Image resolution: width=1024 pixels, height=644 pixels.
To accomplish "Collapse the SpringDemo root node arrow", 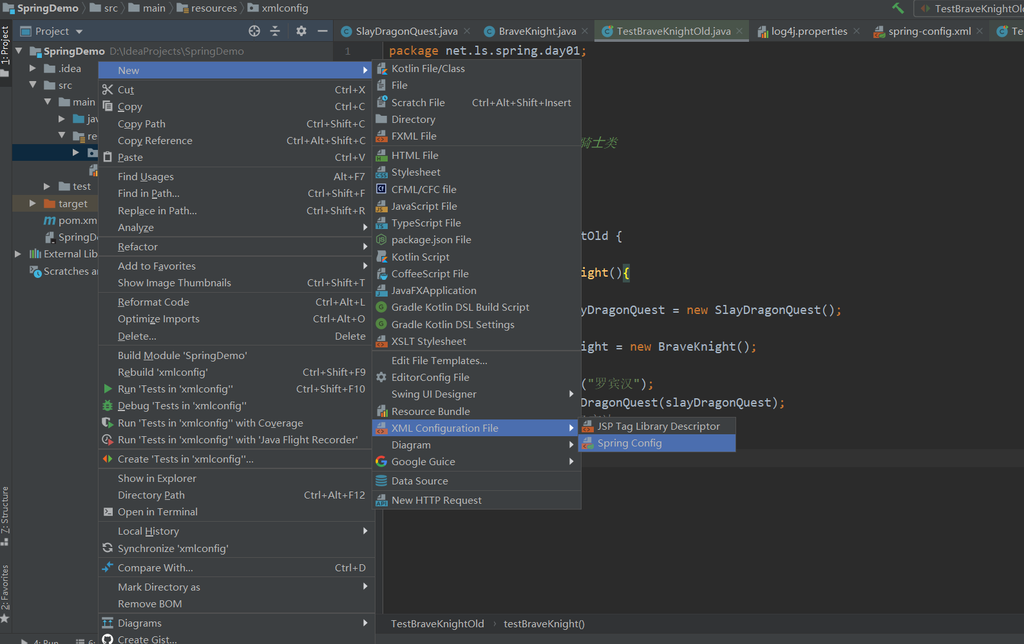I will 19,51.
